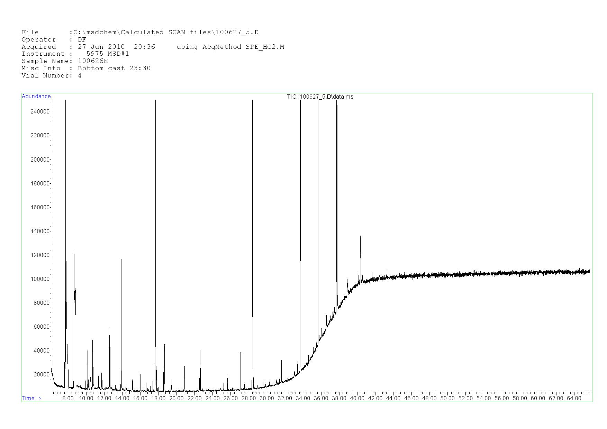Click the 50.00 time axis label
Viewport: 607px width, 429px height.
coord(447,399)
